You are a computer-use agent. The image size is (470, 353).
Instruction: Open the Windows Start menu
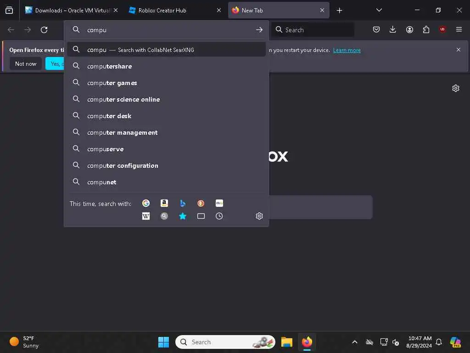pos(164,342)
